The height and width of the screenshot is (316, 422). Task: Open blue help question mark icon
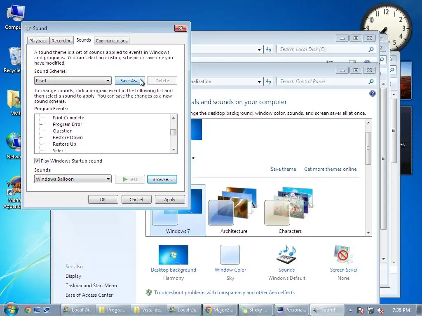pos(372,93)
